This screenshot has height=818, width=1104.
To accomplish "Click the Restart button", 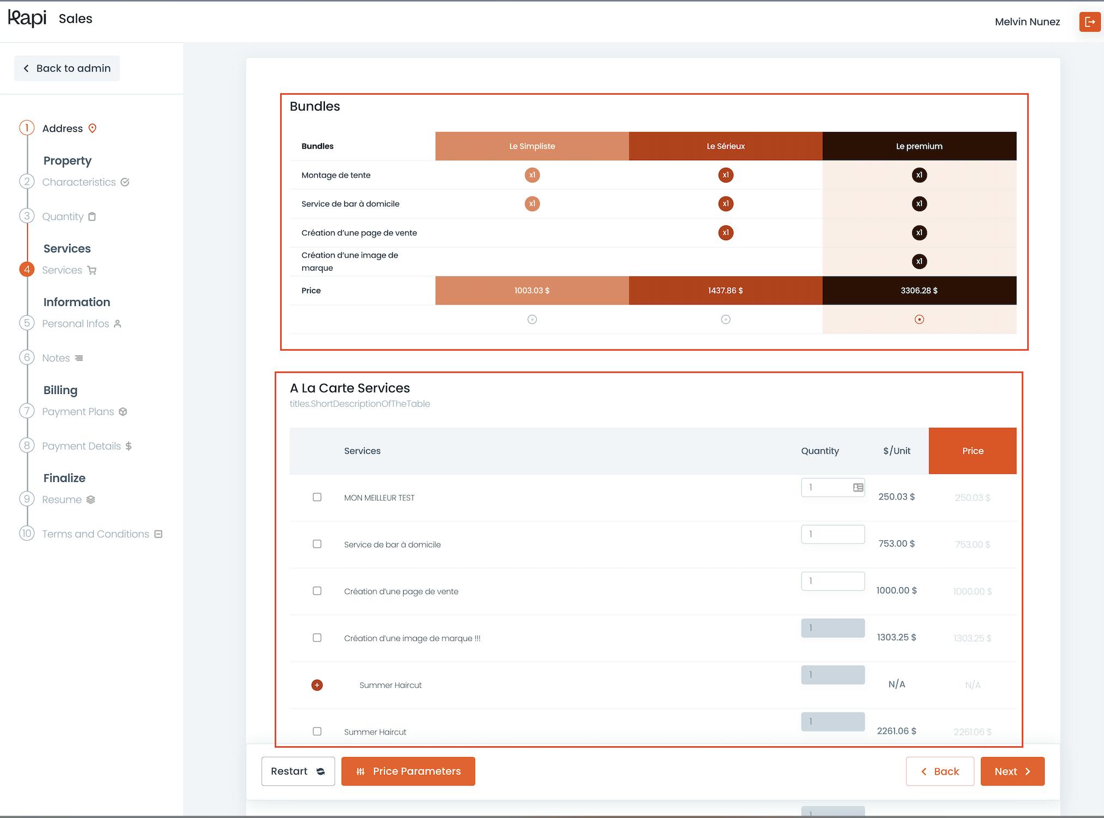I will pos(298,771).
